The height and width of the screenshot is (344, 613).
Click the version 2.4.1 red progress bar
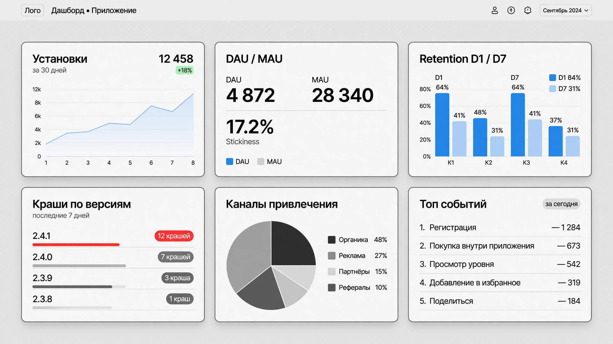(x=76, y=245)
